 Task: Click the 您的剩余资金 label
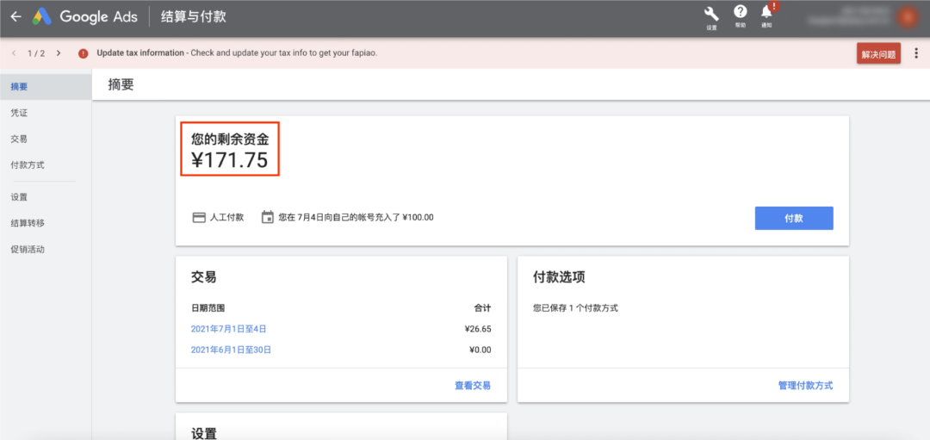click(x=230, y=139)
